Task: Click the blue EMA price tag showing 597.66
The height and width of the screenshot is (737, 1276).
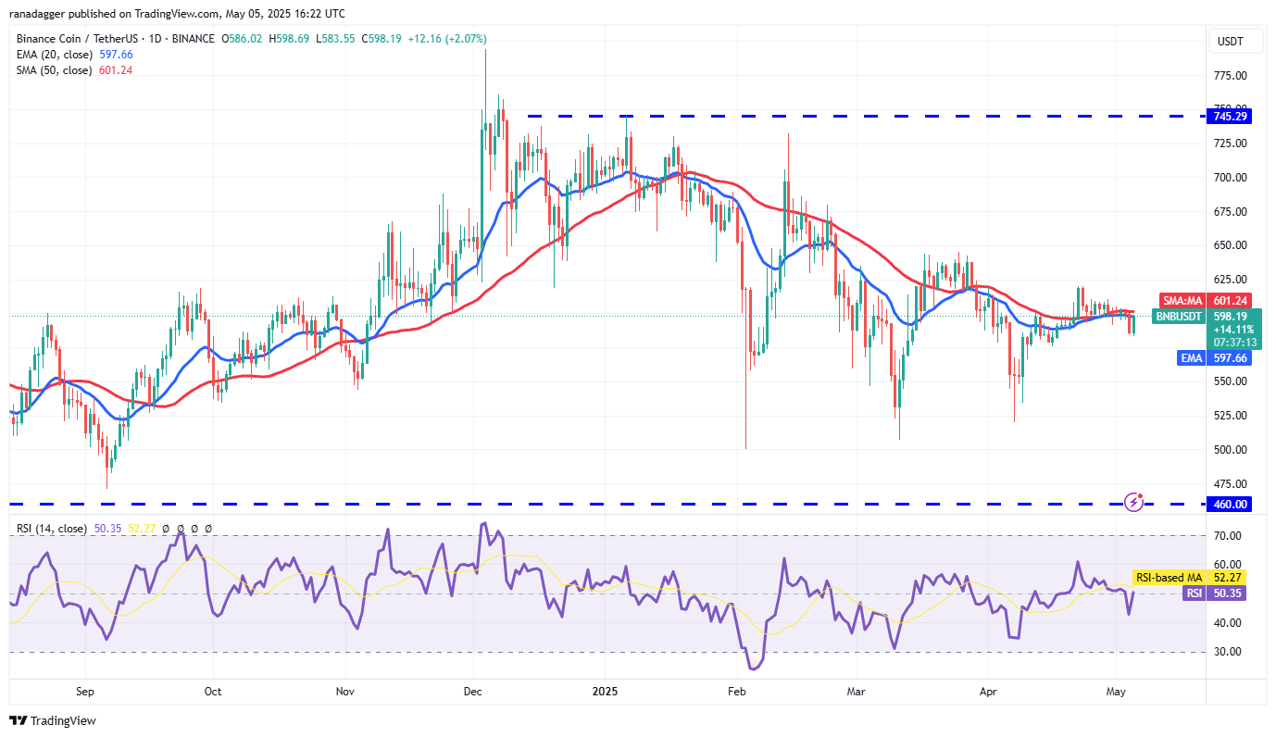Action: [x=1214, y=357]
